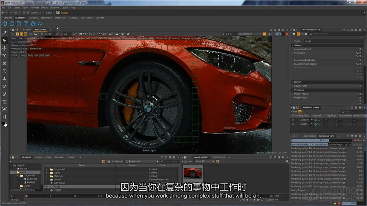The width and height of the screenshot is (367, 206).
Task: Toggle lock on Image Gallery panel
Action: [x=185, y=157]
